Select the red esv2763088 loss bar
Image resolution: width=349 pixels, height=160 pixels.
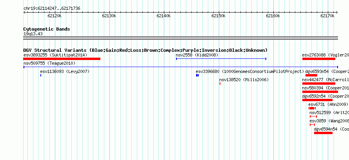(x=319, y=59)
